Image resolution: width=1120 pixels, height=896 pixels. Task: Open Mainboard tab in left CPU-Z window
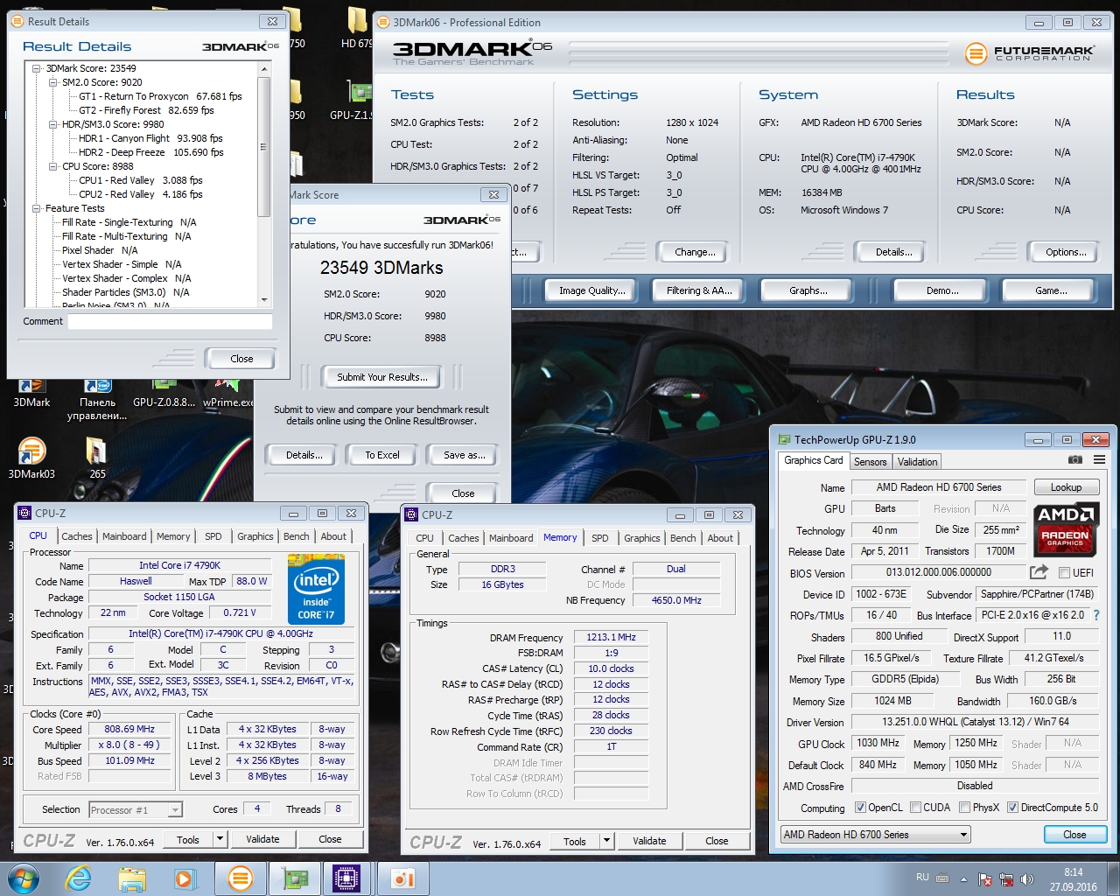[124, 536]
